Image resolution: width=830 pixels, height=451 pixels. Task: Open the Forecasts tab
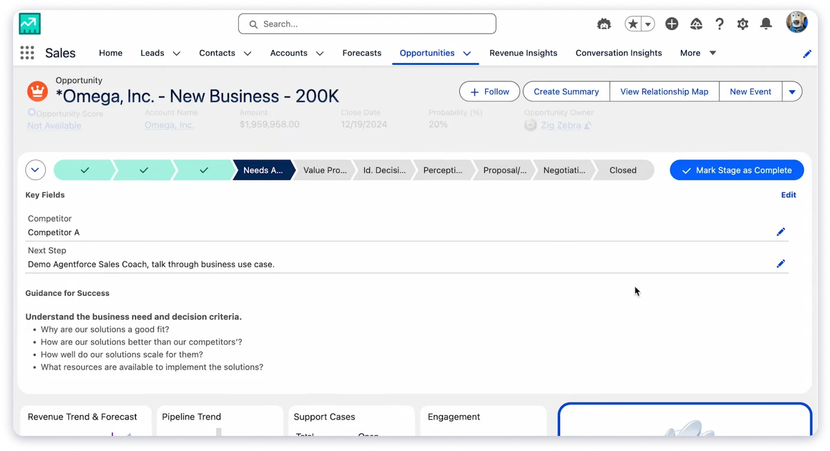[x=362, y=53]
